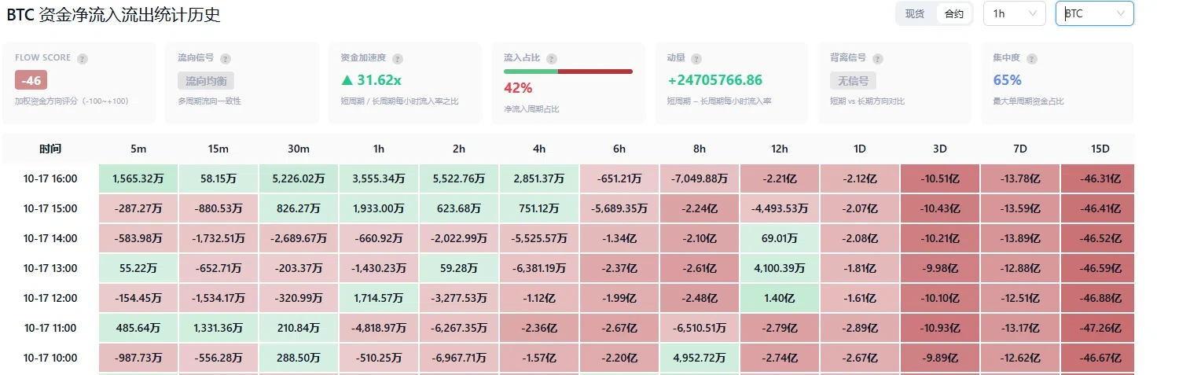Select the 10-17 16:00 time row label

(50, 178)
